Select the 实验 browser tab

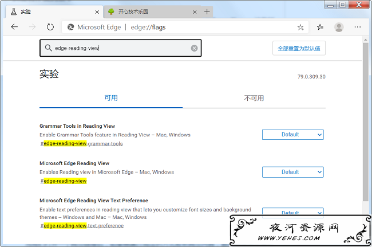click(x=54, y=11)
